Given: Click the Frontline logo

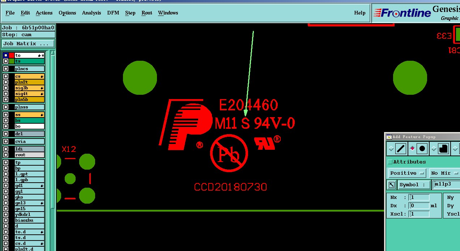Looking at the screenshot, I should click(x=402, y=13).
